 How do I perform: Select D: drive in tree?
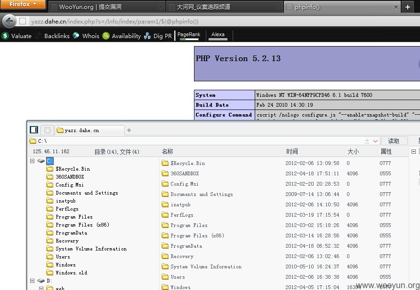pos(49,281)
